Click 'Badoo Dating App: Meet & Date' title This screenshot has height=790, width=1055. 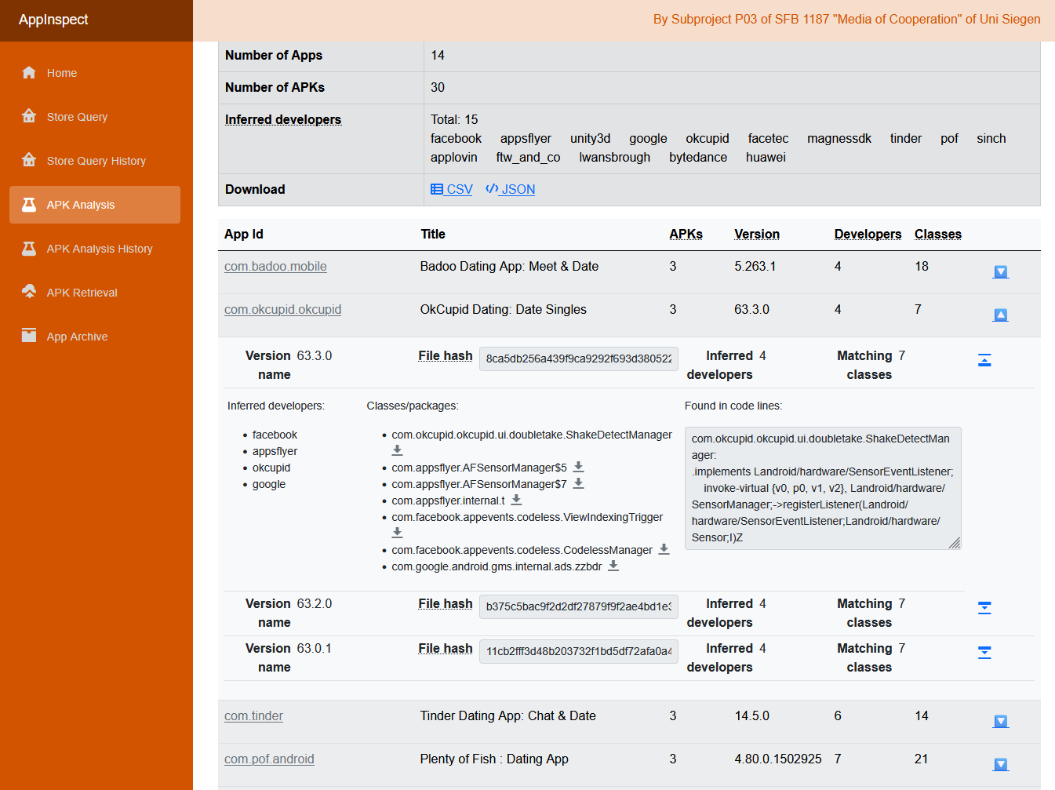click(509, 267)
